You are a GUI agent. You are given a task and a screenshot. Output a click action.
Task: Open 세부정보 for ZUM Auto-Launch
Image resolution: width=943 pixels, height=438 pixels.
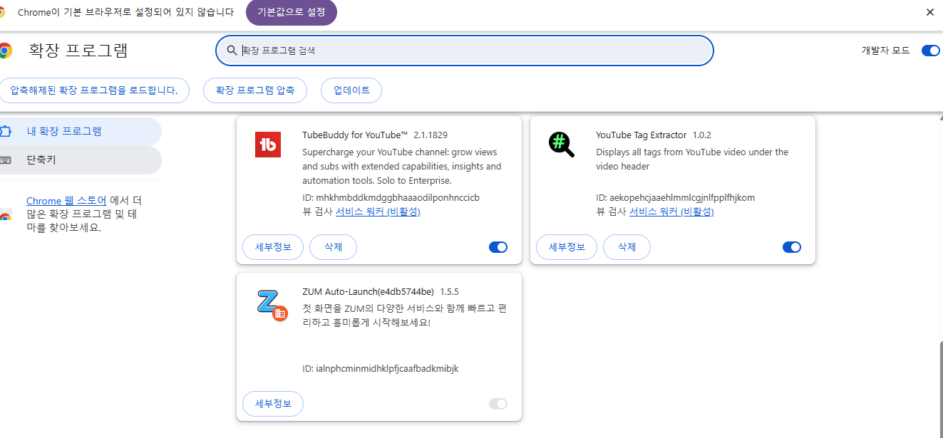coord(273,404)
